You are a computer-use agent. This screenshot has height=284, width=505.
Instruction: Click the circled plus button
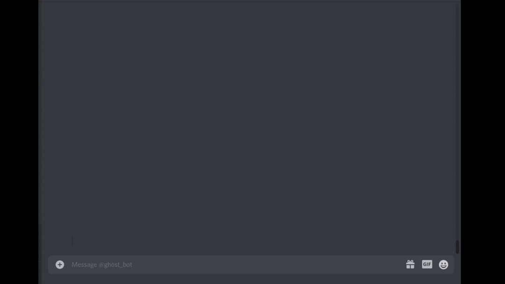coord(59,264)
